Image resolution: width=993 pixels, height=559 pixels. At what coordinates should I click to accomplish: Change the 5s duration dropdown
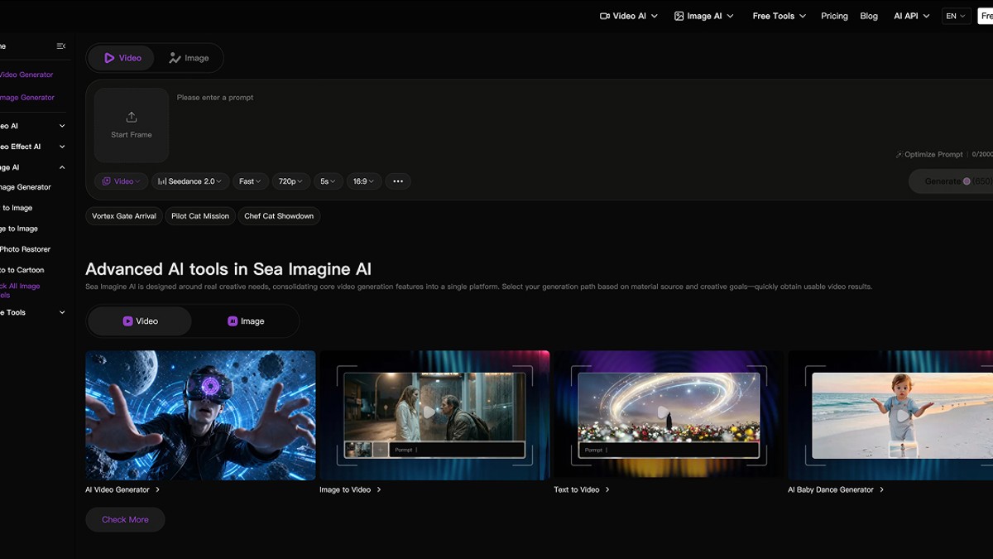tap(328, 181)
